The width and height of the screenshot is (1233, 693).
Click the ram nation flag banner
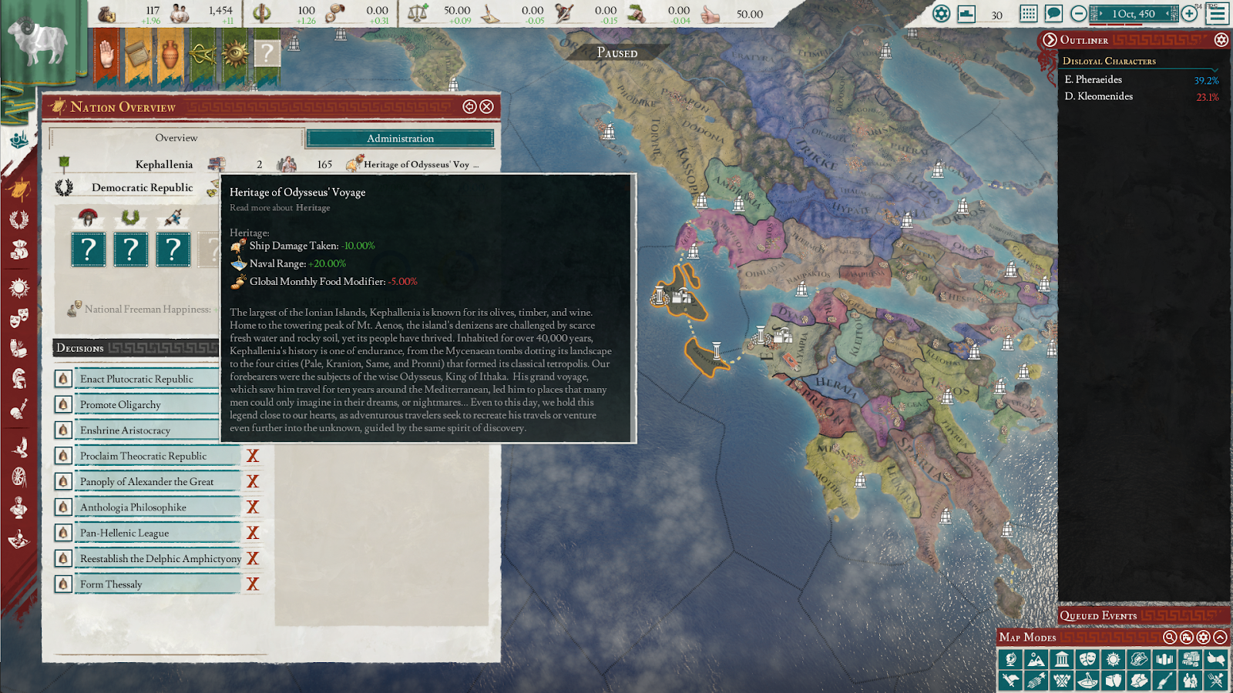click(x=39, y=42)
